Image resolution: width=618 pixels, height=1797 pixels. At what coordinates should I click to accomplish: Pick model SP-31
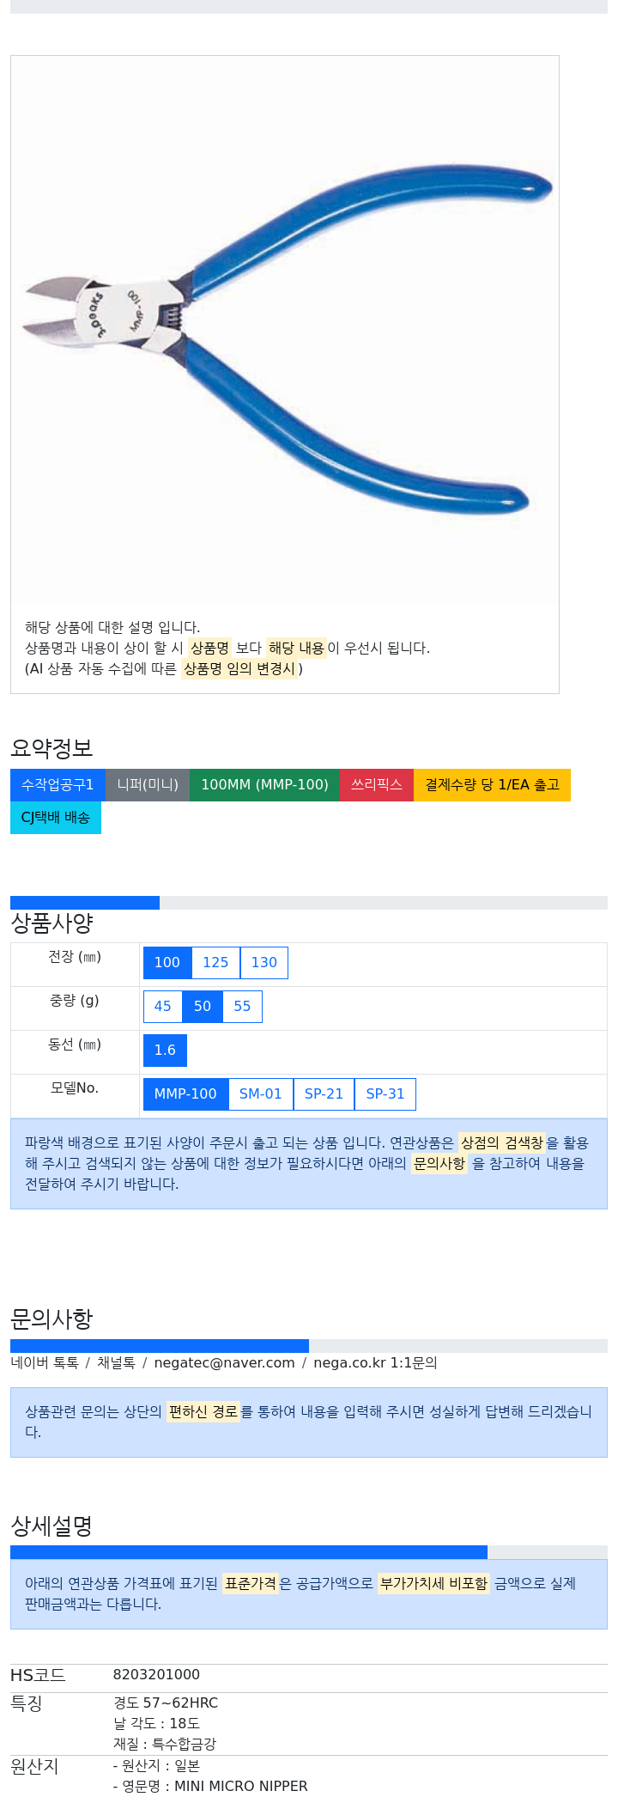385,1094
